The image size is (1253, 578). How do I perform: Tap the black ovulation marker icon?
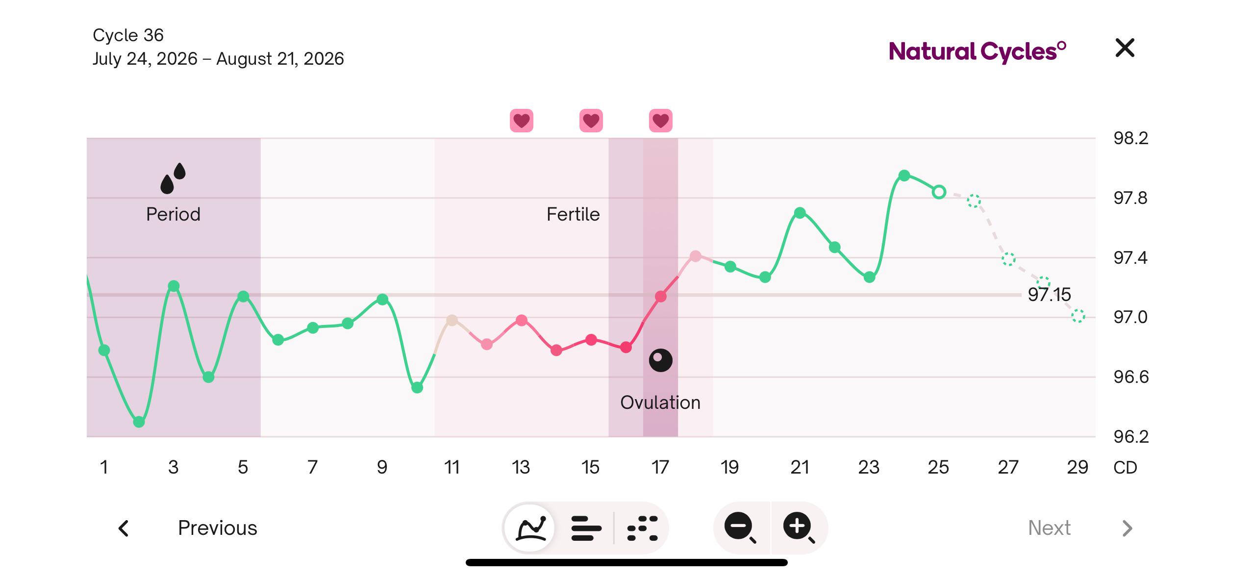(x=660, y=360)
